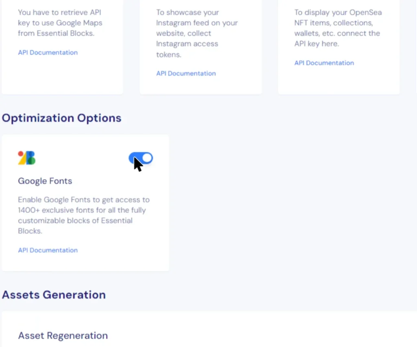
Task: Open API Documentation for Google Maps
Action: pos(48,52)
